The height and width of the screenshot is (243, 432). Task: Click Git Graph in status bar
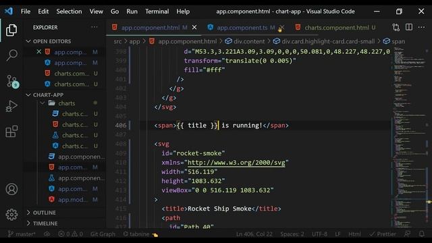(x=103, y=234)
